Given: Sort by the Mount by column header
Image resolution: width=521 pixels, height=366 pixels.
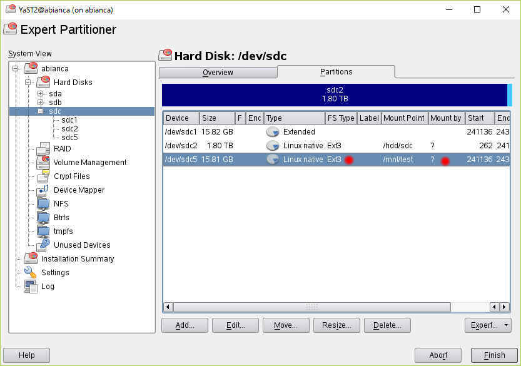Looking at the screenshot, I should tap(446, 118).
